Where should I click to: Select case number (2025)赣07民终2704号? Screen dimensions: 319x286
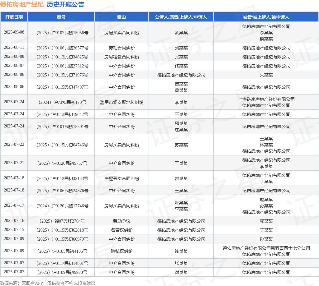coord(62,221)
